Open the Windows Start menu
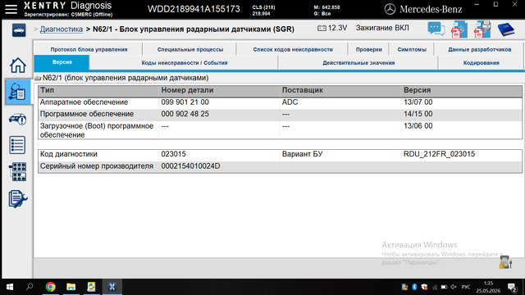Image resolution: width=525 pixels, height=295 pixels. [x=10, y=287]
